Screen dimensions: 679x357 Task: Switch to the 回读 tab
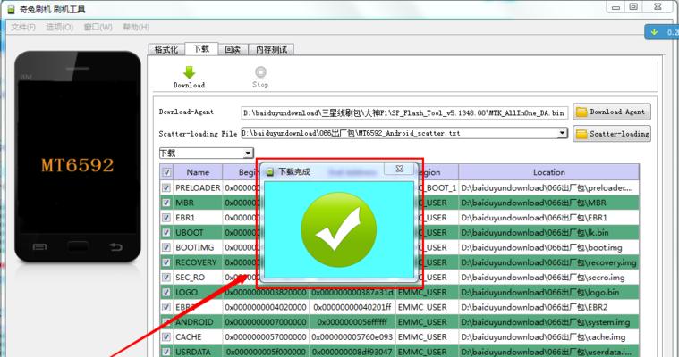point(233,49)
